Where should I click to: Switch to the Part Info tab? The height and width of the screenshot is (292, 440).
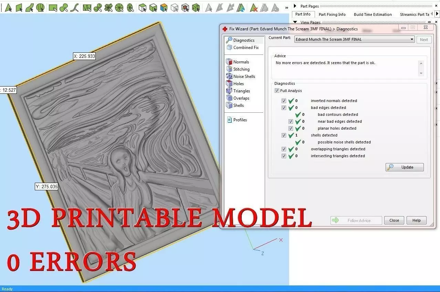(x=303, y=14)
